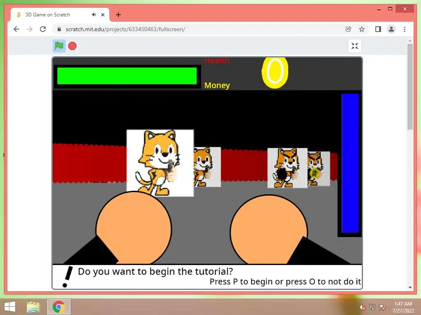Mute the tab using the speaker icon
The height and width of the screenshot is (315, 421).
[94, 15]
